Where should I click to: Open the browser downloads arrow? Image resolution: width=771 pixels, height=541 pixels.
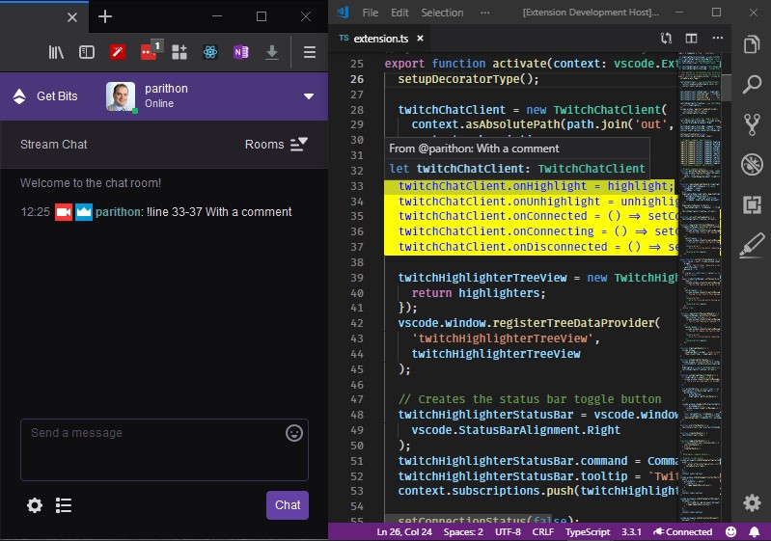(272, 52)
